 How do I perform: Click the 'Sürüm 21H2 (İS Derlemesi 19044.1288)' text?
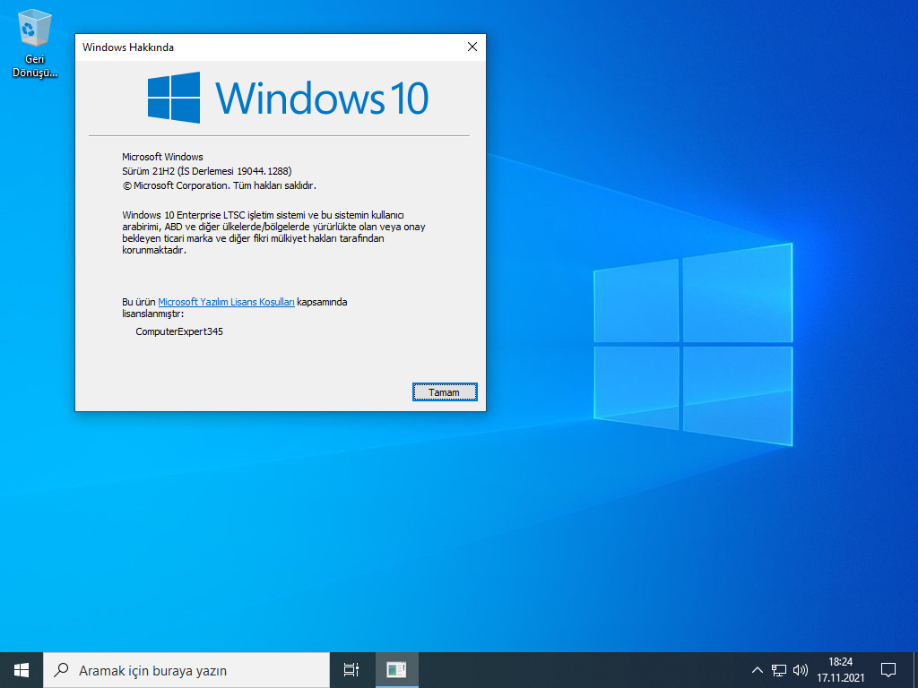pos(207,171)
